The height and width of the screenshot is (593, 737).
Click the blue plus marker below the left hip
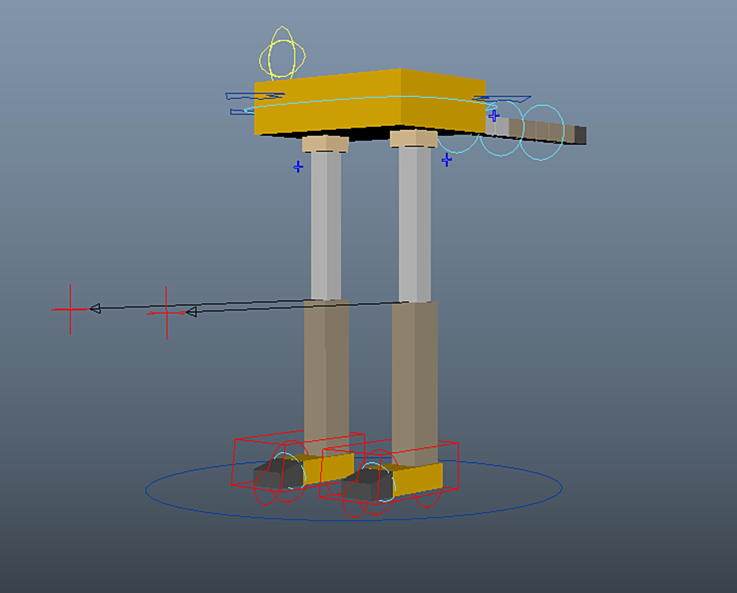pyautogui.click(x=298, y=165)
